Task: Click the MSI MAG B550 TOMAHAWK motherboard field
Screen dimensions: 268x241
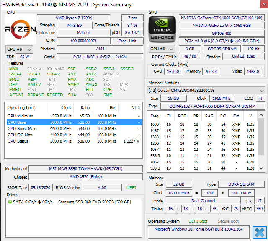Action: tap(85, 168)
